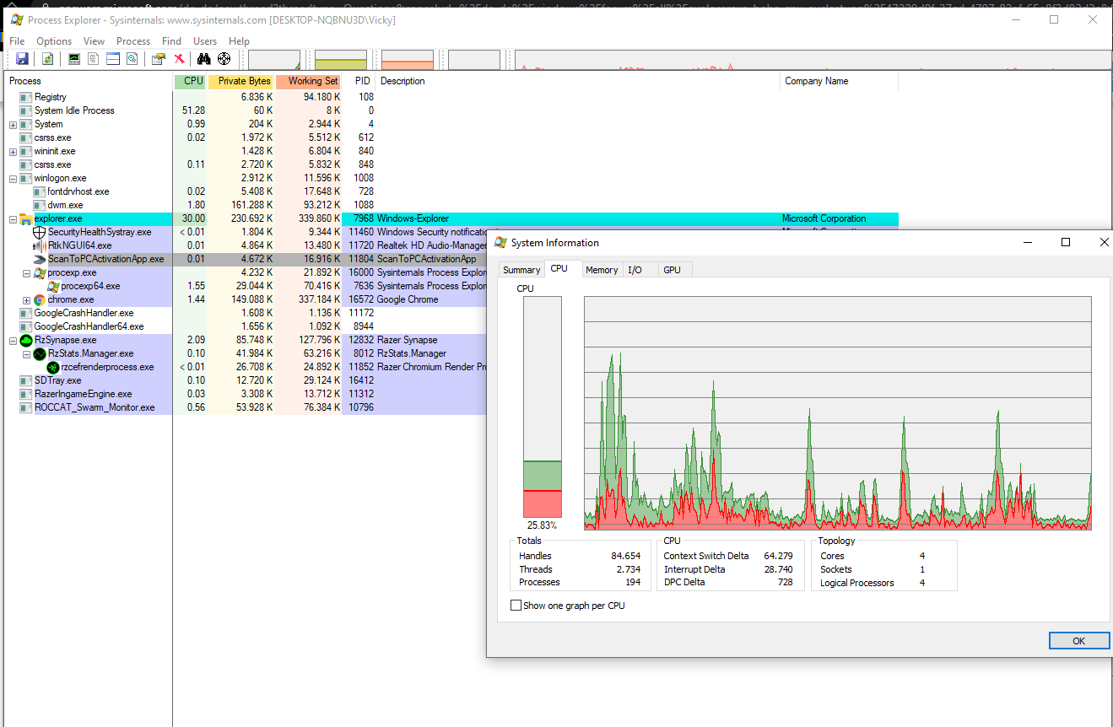Sort by Working Set column header
Image resolution: width=1113 pixels, height=727 pixels.
coord(308,81)
